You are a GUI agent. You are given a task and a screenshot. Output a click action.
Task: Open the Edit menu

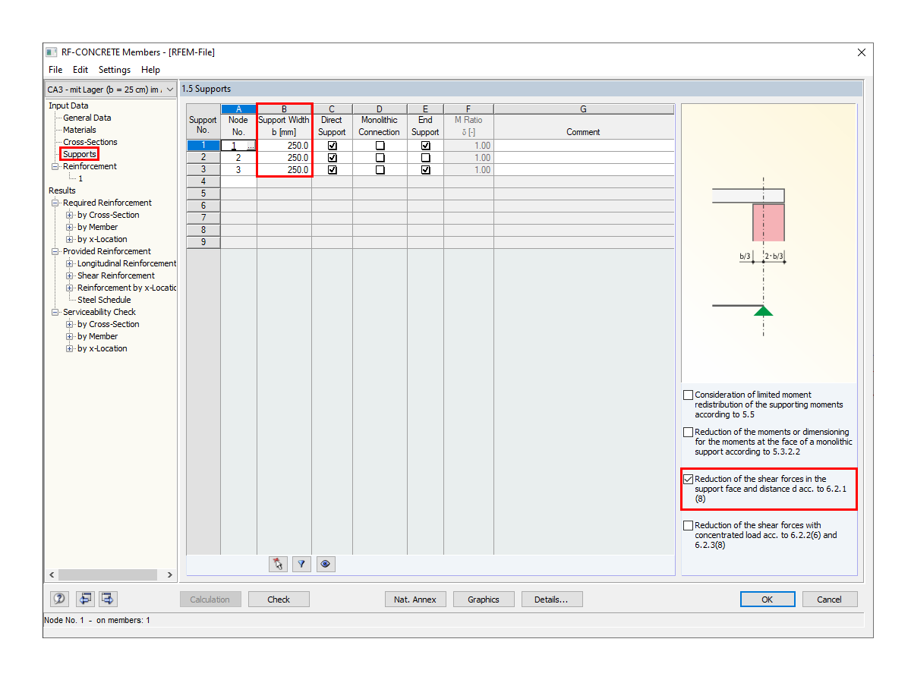(80, 69)
